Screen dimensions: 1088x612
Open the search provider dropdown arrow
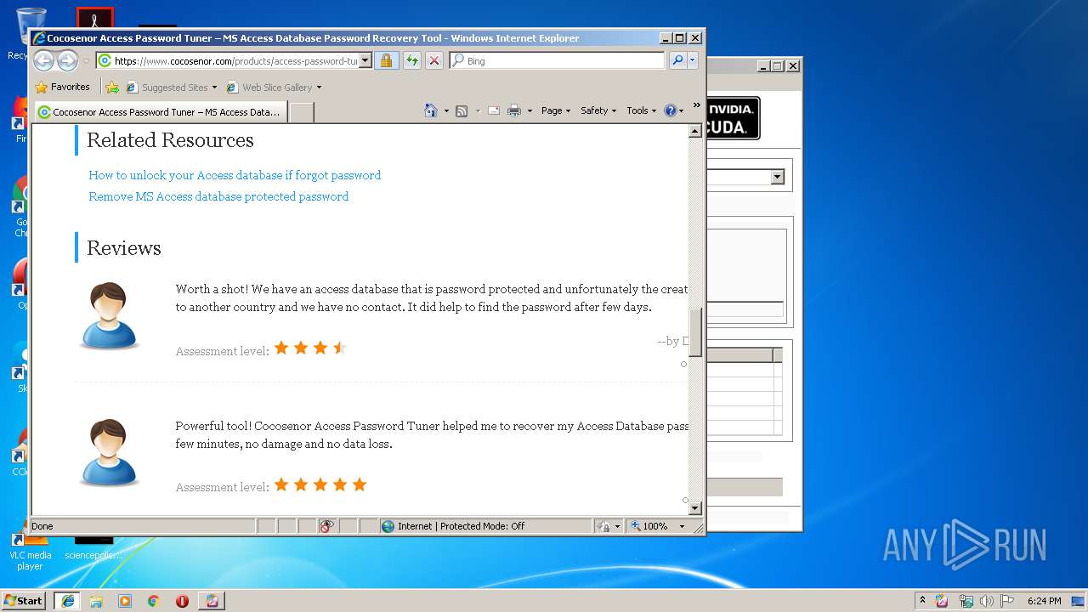point(693,60)
